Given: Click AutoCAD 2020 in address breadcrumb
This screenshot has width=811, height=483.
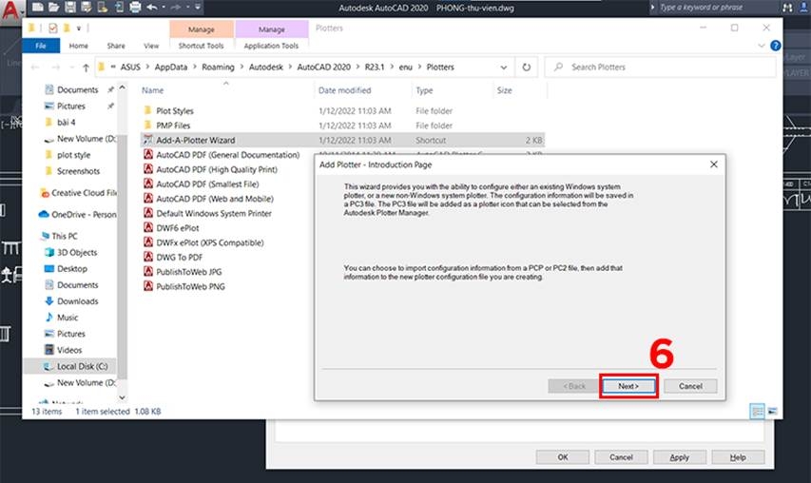Looking at the screenshot, I should (324, 68).
